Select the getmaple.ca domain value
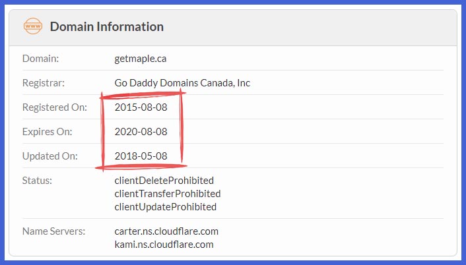This screenshot has height=265, width=466. pyautogui.click(x=141, y=59)
